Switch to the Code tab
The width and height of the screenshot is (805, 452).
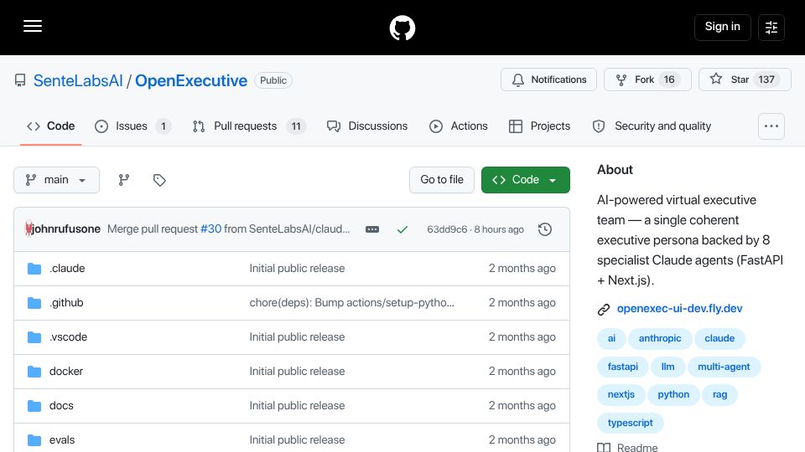51,126
